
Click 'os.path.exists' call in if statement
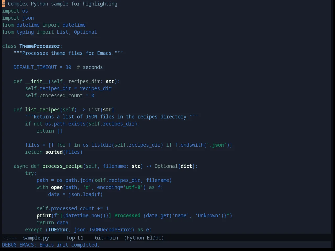(x=65, y=124)
